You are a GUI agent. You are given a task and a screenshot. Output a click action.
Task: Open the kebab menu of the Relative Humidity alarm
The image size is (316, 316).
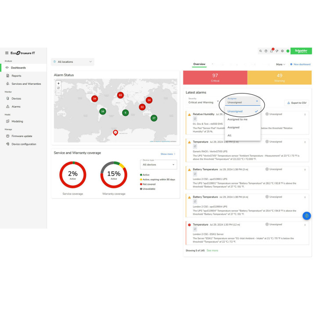pyautogui.click(x=305, y=115)
